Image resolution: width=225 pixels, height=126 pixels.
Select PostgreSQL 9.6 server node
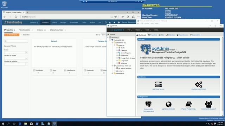(119, 40)
